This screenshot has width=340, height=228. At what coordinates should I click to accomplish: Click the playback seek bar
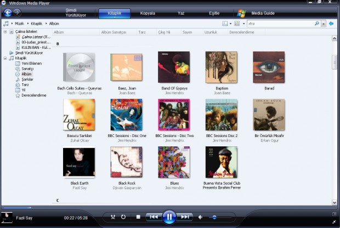(169, 208)
